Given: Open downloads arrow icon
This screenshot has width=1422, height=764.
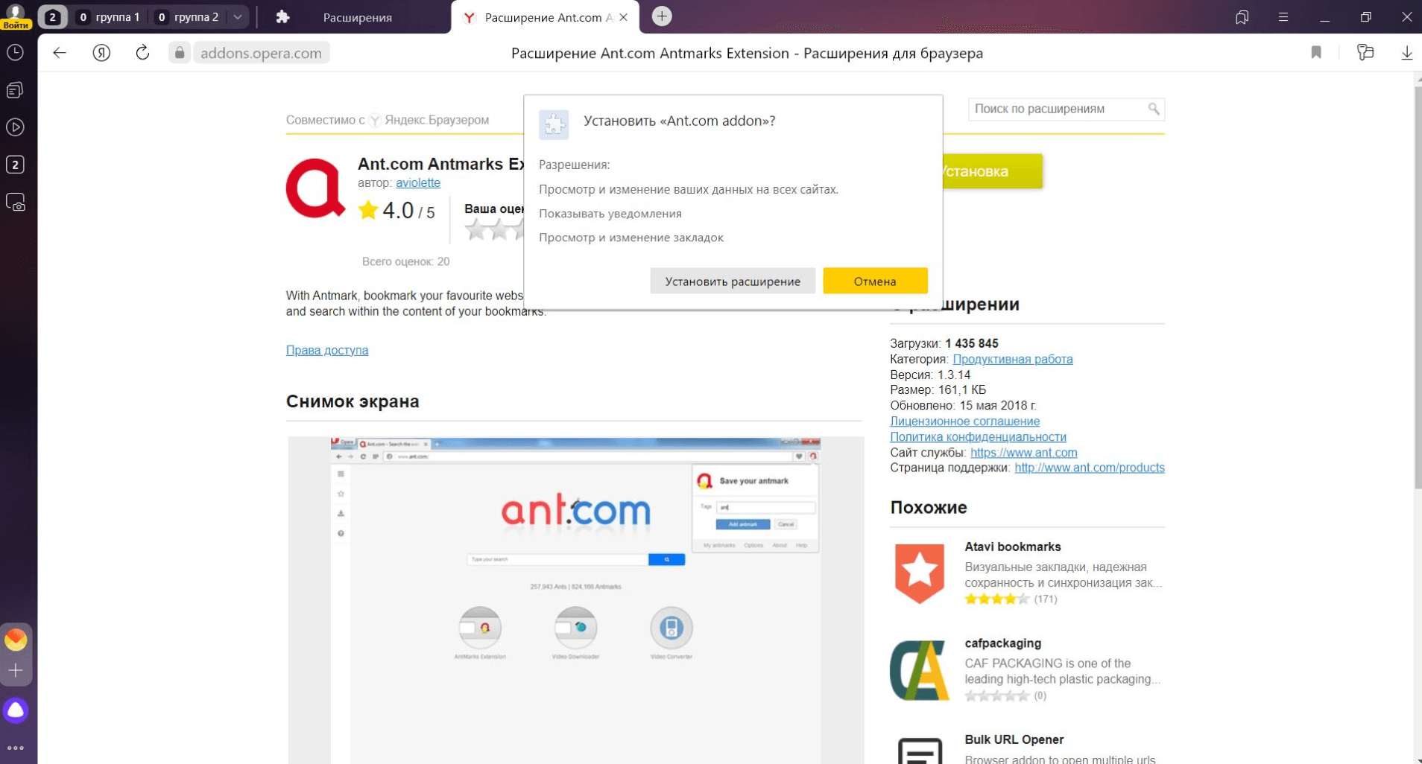Looking at the screenshot, I should pos(1406,53).
